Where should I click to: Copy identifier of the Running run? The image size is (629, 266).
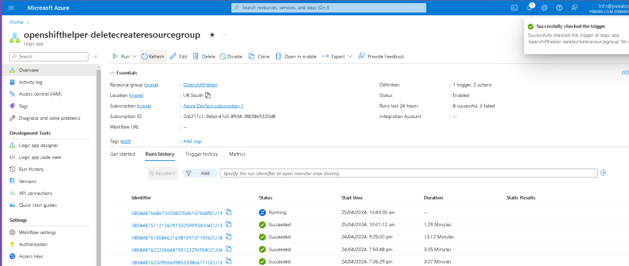click(x=229, y=213)
